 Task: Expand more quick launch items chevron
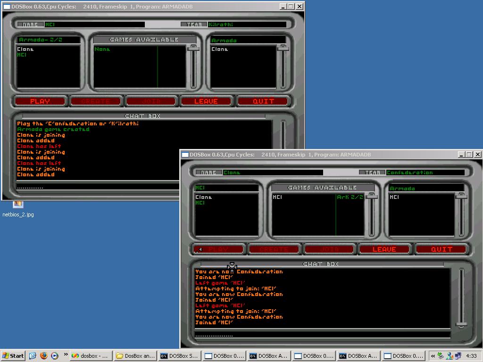[x=66, y=354]
